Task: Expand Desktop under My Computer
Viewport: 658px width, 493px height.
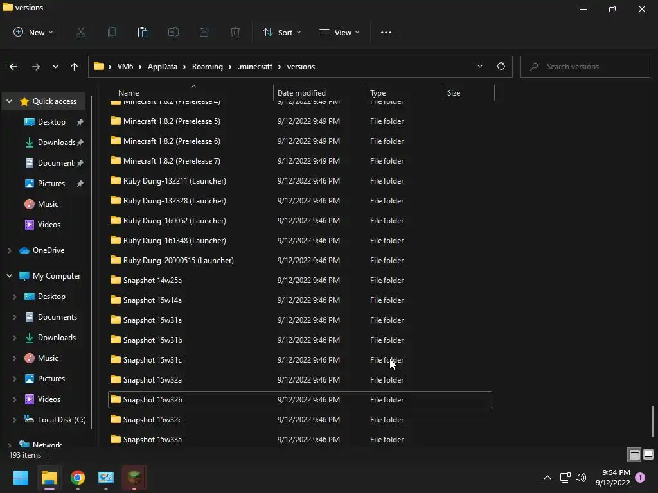Action: click(x=14, y=297)
